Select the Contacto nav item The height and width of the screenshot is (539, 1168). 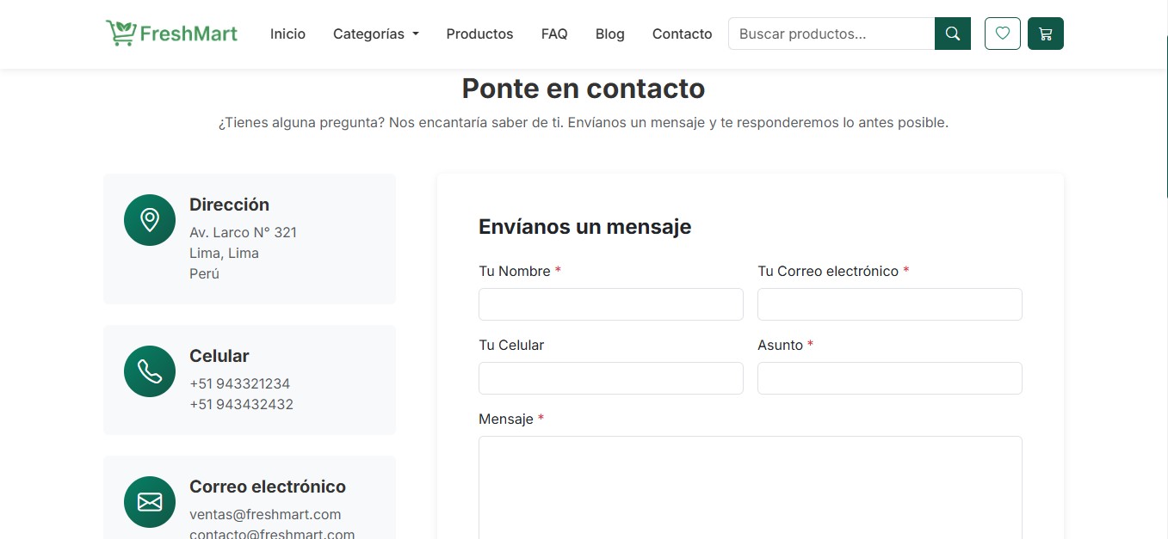683,34
